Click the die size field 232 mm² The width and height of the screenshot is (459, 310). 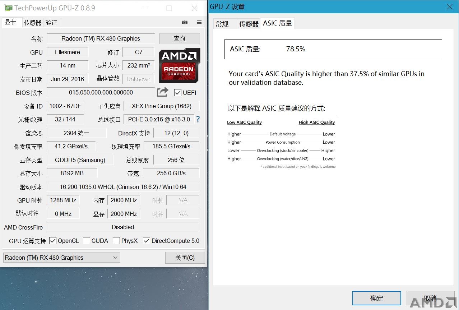[139, 65]
